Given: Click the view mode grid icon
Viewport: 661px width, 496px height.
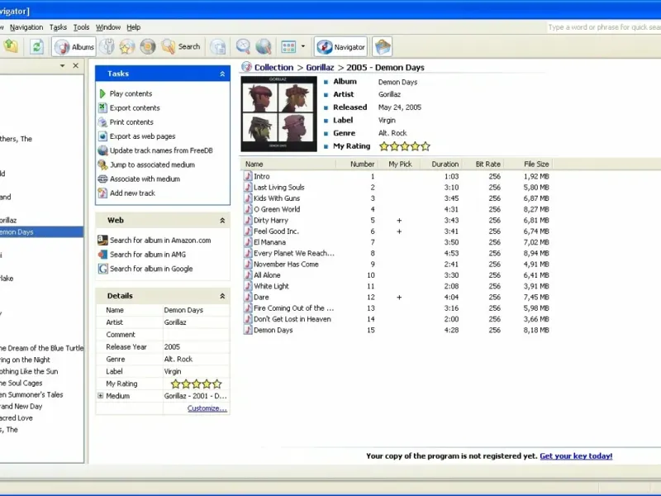Looking at the screenshot, I should (288, 46).
